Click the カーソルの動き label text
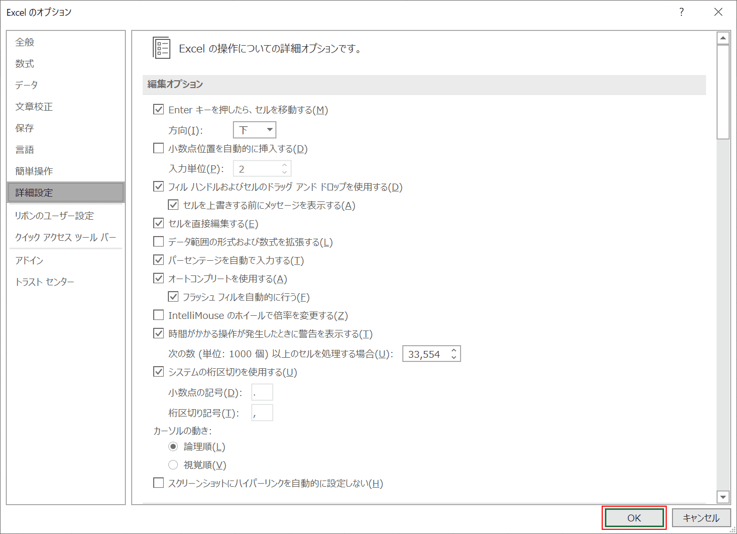 [183, 431]
